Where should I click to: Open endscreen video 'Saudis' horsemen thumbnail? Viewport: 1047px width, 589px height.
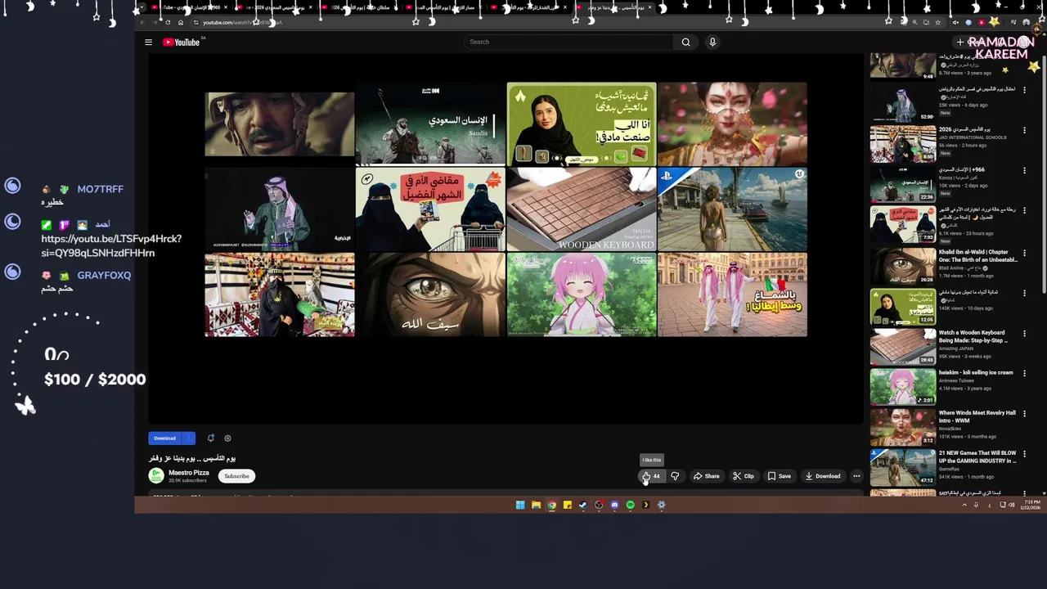pyautogui.click(x=430, y=124)
